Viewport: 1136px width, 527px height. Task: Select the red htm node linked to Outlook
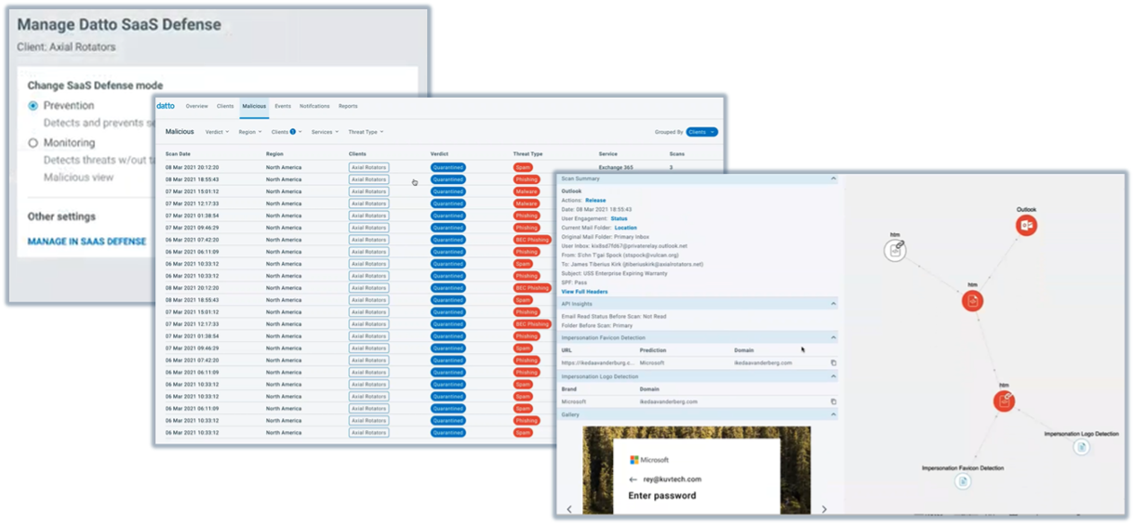(x=972, y=302)
